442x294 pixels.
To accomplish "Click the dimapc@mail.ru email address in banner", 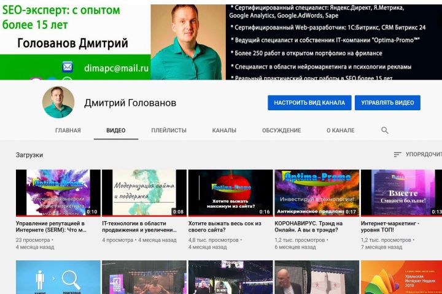I will coord(116,68).
